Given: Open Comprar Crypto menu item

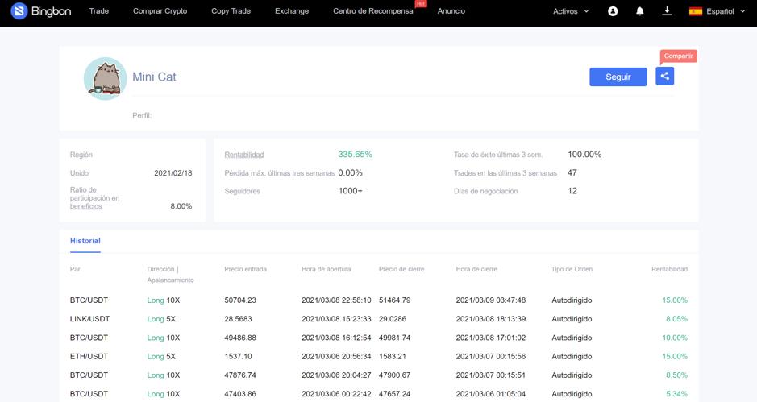Looking at the screenshot, I should pyautogui.click(x=160, y=11).
